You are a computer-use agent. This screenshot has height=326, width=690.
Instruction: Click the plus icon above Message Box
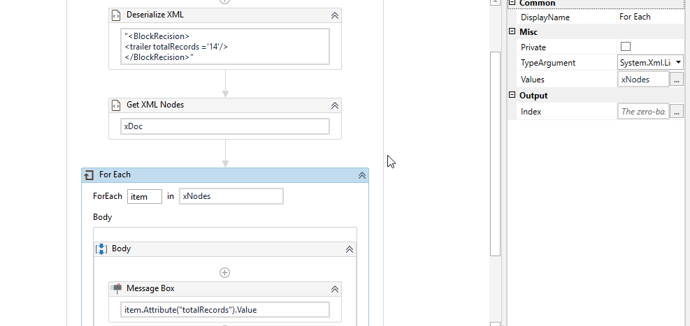224,273
